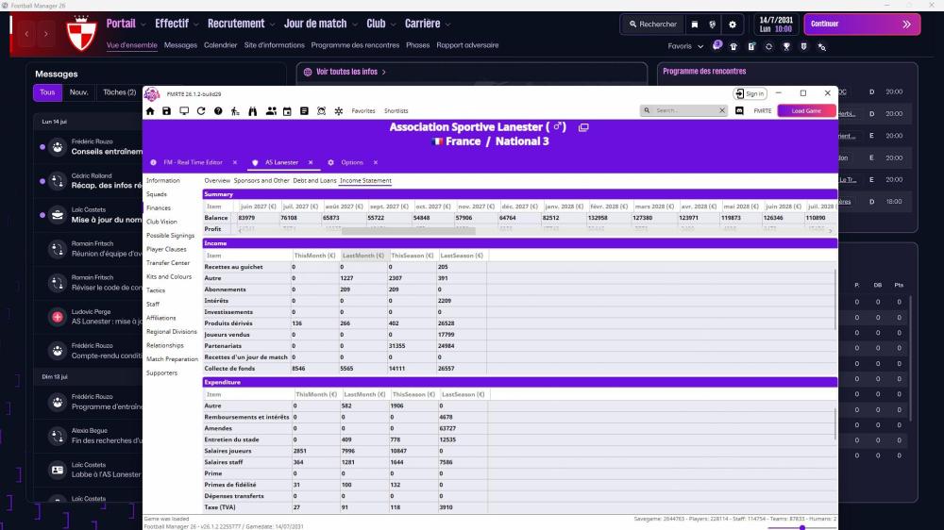Open the settings gear in Football Manager

pos(732,25)
